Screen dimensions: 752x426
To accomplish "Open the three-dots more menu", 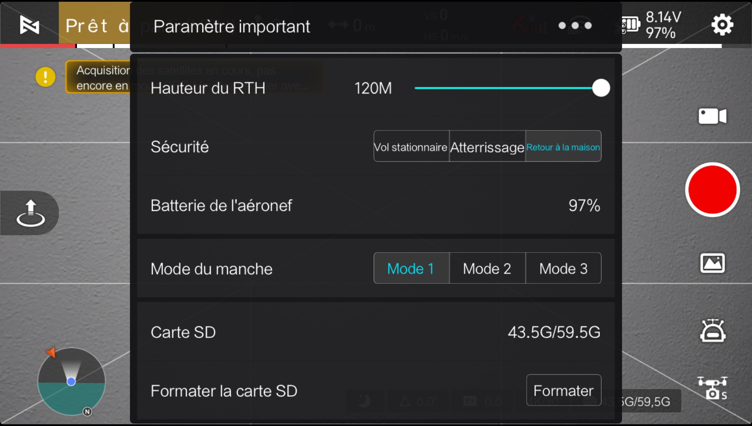I will point(575,25).
